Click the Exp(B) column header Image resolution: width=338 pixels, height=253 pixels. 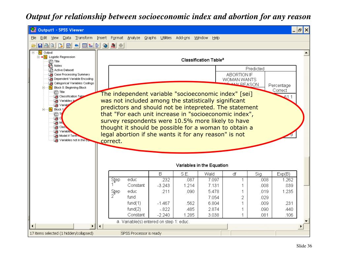[284, 174]
